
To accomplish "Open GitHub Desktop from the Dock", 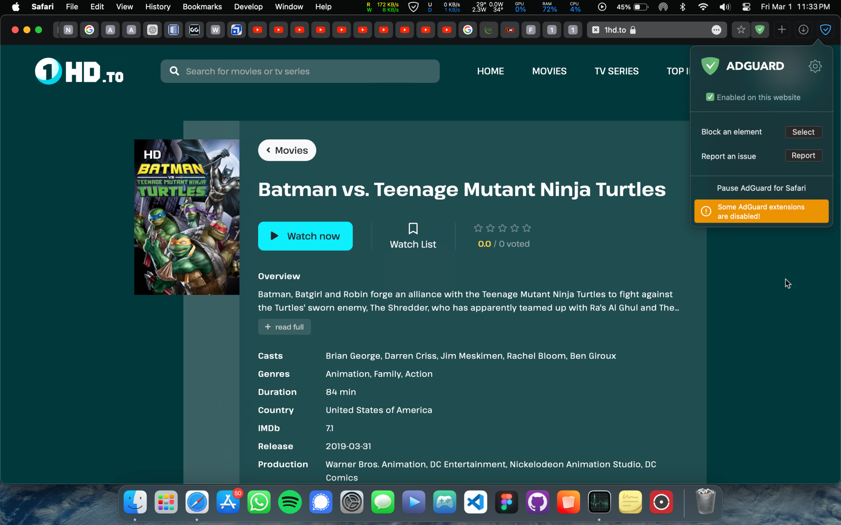I will click(x=537, y=502).
